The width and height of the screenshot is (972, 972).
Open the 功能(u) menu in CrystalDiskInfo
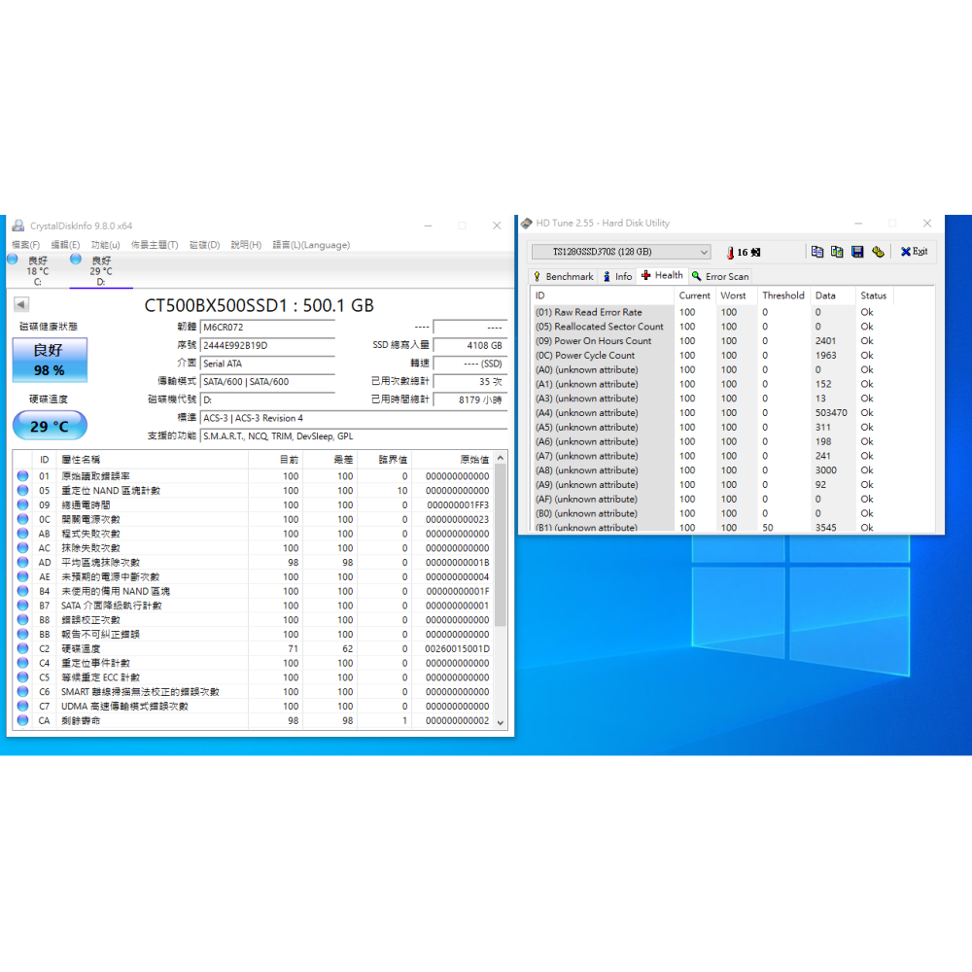point(105,245)
